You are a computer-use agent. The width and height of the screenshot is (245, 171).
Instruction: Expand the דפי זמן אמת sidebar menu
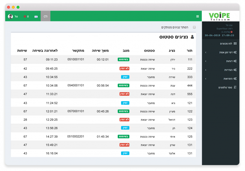pyautogui.click(x=205, y=52)
